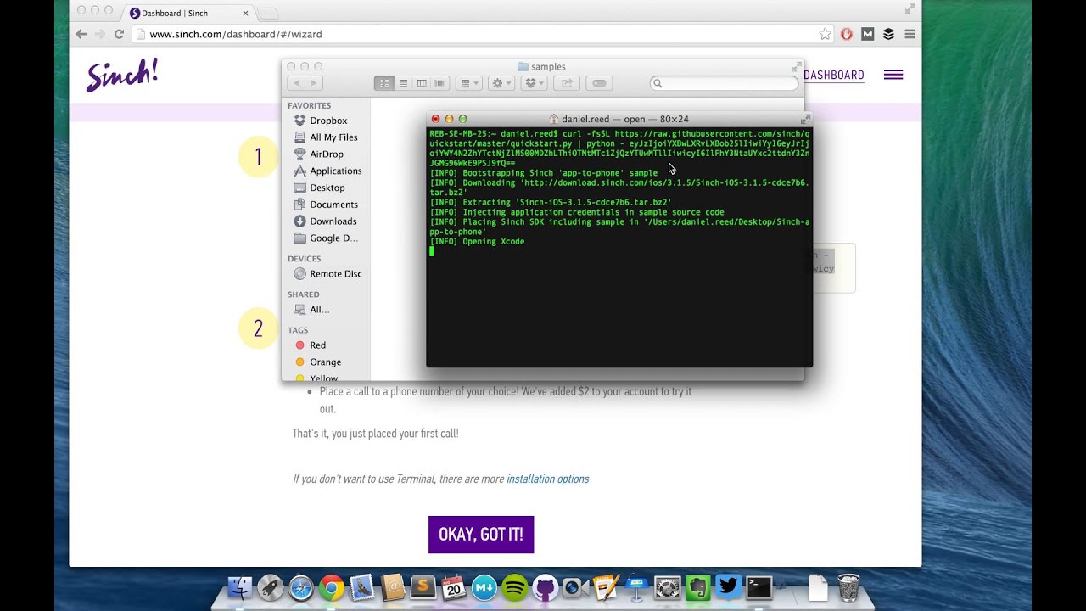
Task: Open a new Chrome tab
Action: click(267, 14)
